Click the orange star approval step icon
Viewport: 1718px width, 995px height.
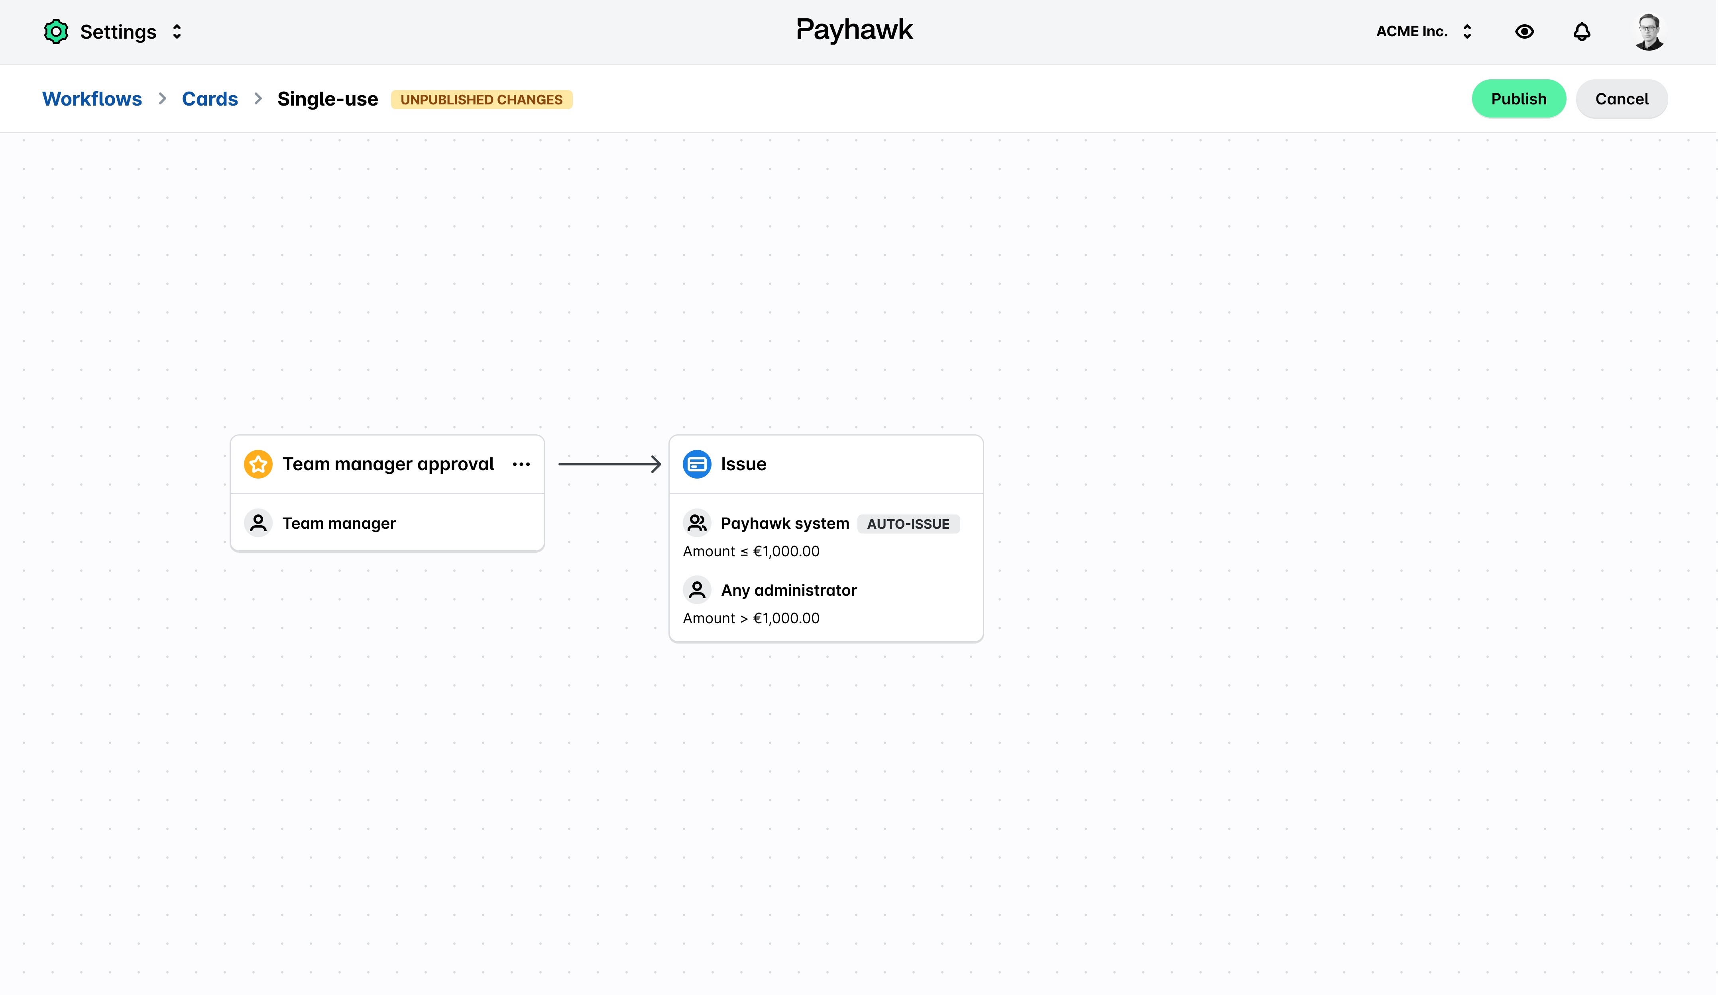pyautogui.click(x=258, y=464)
